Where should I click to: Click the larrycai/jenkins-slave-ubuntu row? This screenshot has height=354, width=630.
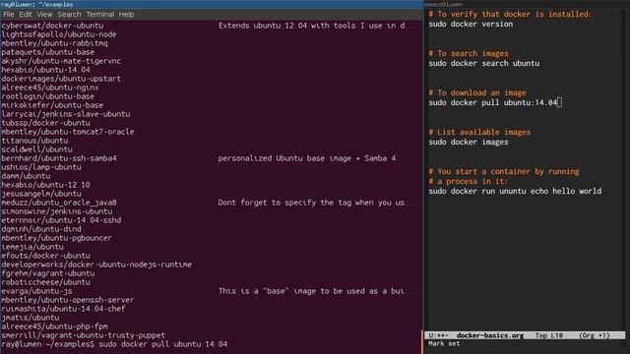point(66,114)
